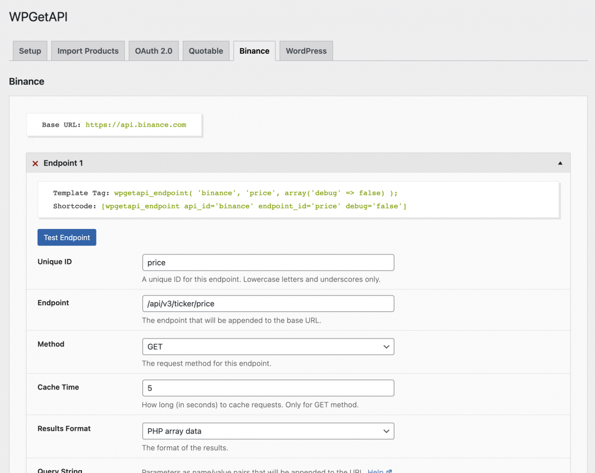The width and height of the screenshot is (595, 473).
Task: Select the Binance tab
Action: pyautogui.click(x=254, y=50)
